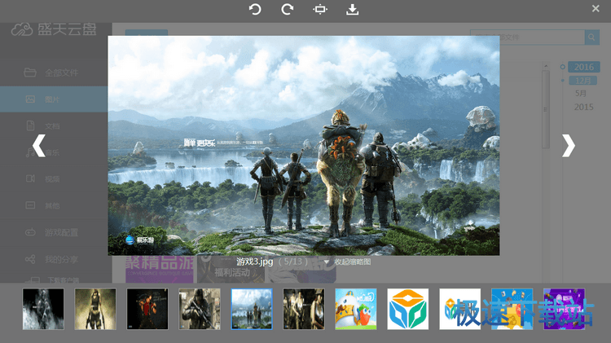Image resolution: width=611 pixels, height=343 pixels.
Task: Jump to 2015 in the timeline
Action: (584, 107)
